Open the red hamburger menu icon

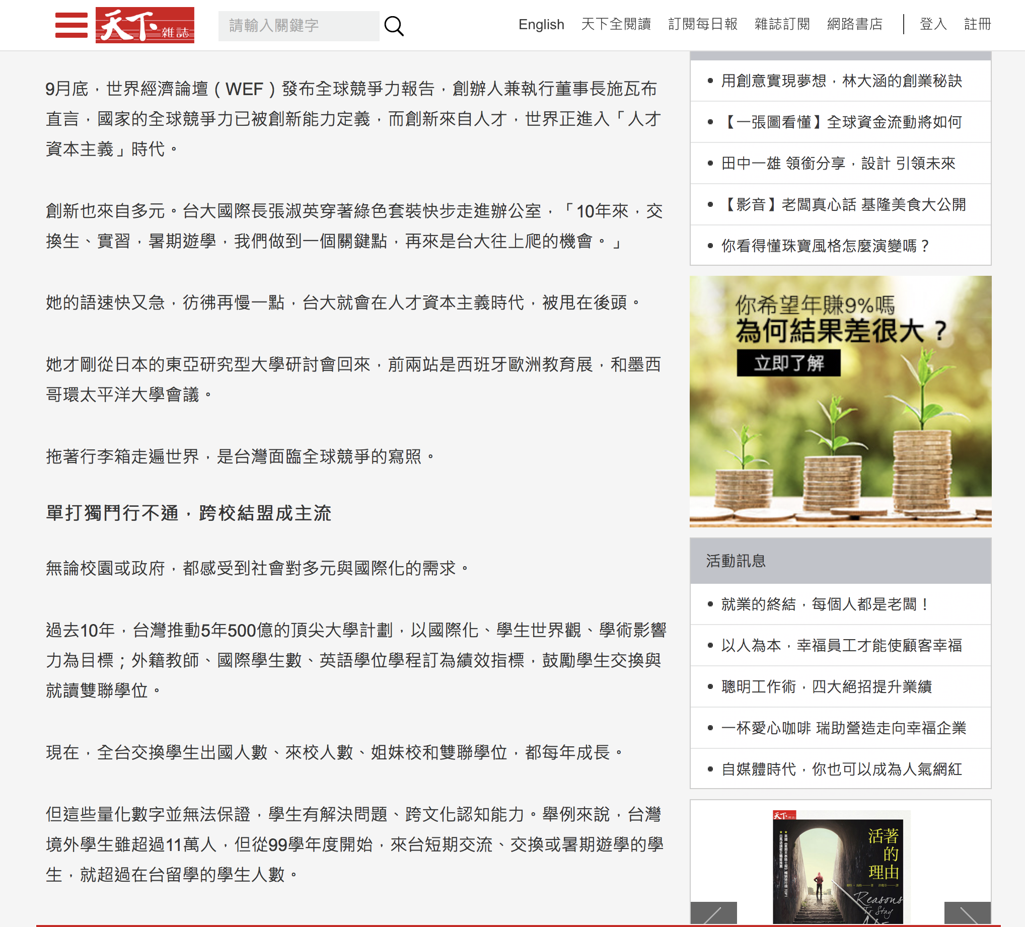tap(71, 25)
